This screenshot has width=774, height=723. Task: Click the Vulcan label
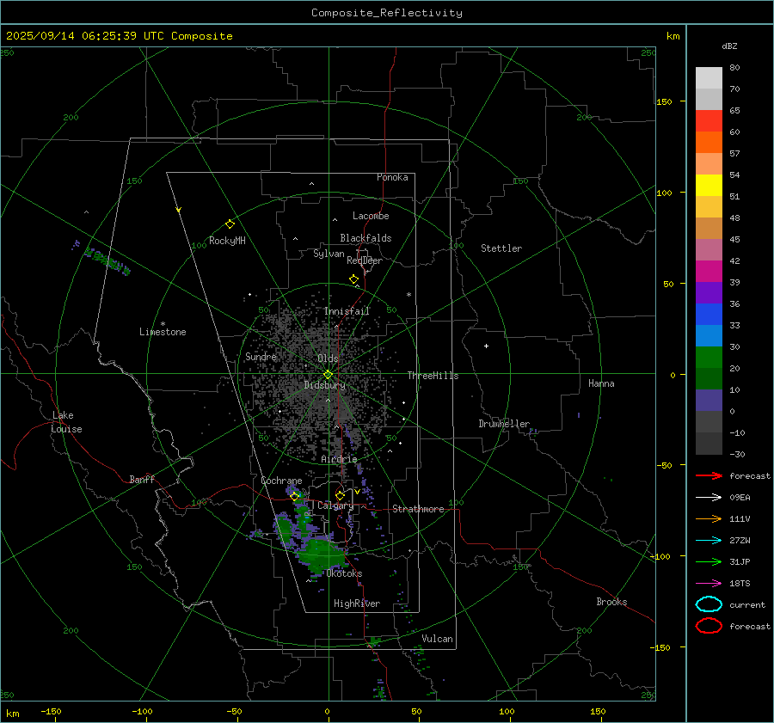pyautogui.click(x=437, y=639)
